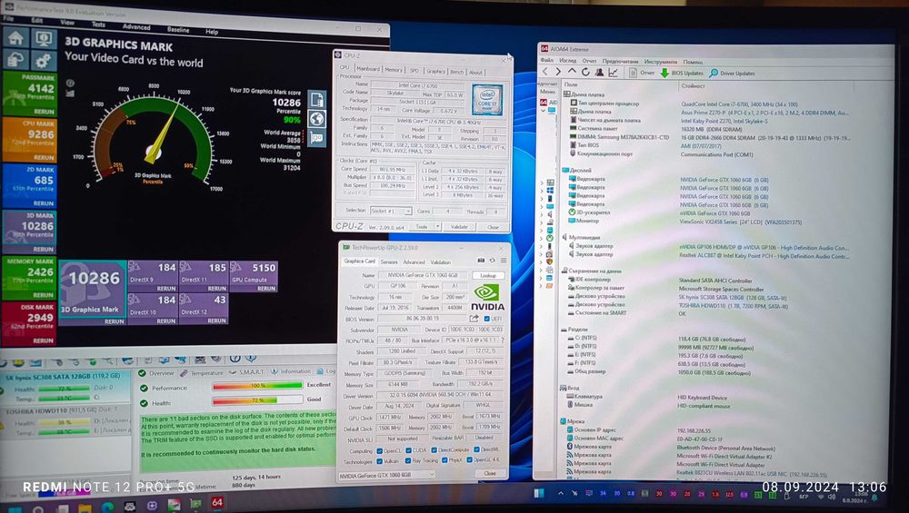909x513 pixels.
Task: Click GPU-Z refresh icon
Action: [492, 261]
